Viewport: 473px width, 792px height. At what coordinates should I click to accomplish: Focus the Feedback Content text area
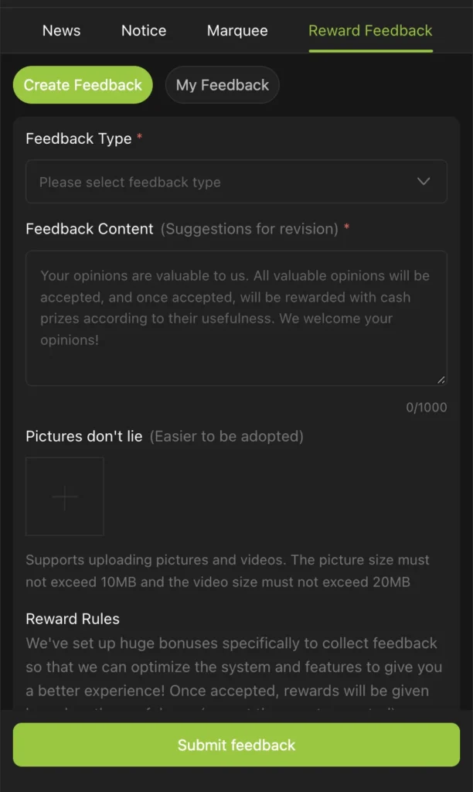[x=236, y=317]
